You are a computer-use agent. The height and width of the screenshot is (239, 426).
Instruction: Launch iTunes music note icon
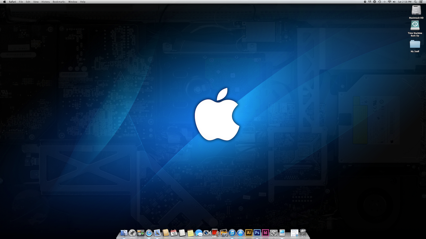pos(232,233)
